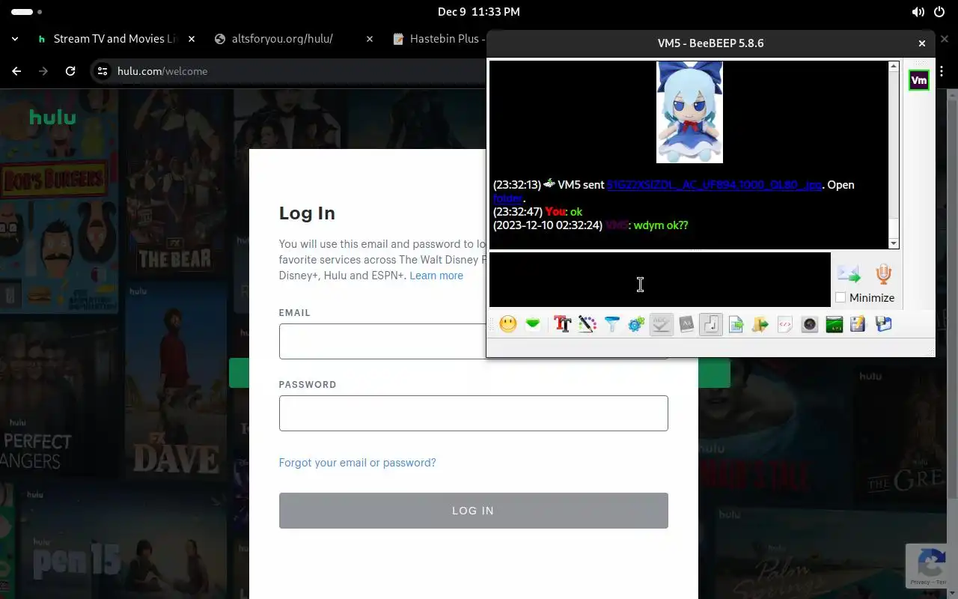The width and height of the screenshot is (958, 599).
Task: Click the microphone voice message icon
Action: point(884,274)
